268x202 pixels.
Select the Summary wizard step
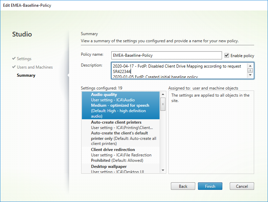click(x=26, y=75)
